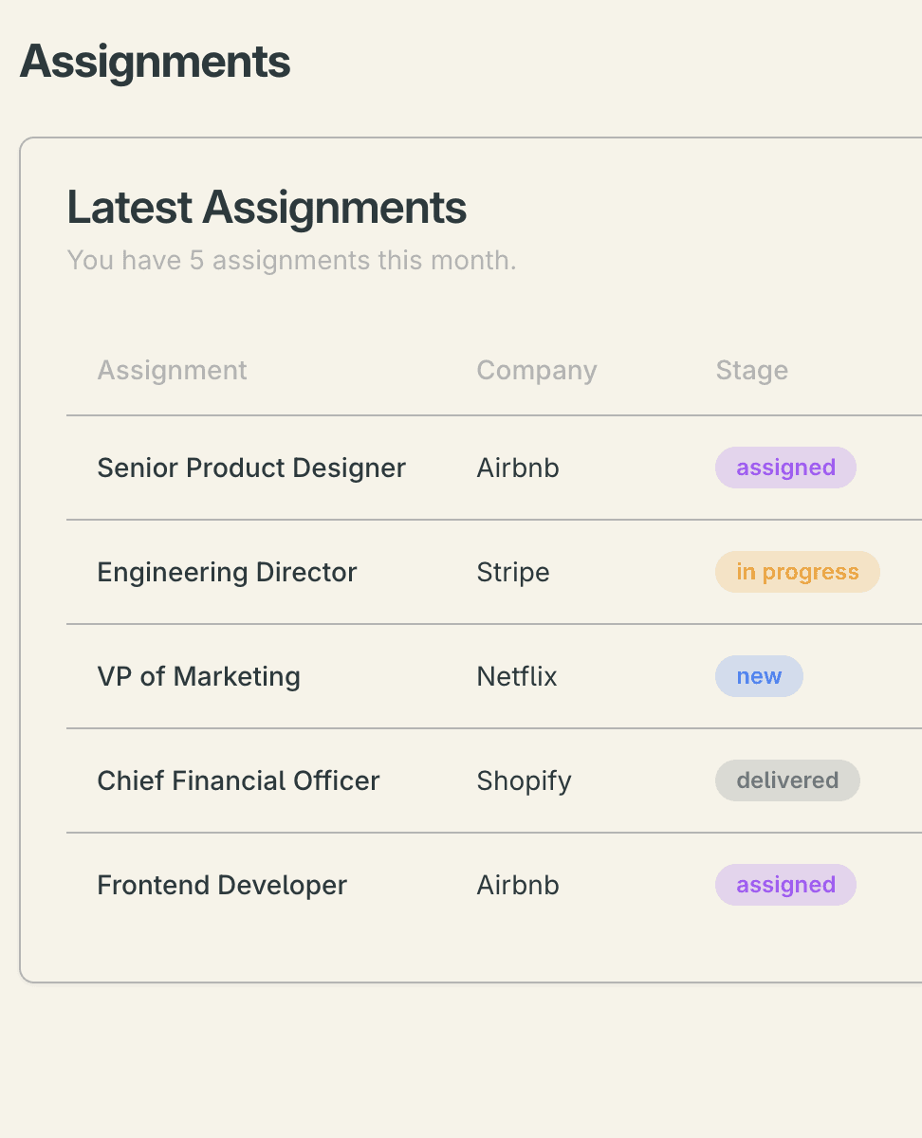Click the Shopify company cell

[x=524, y=780]
